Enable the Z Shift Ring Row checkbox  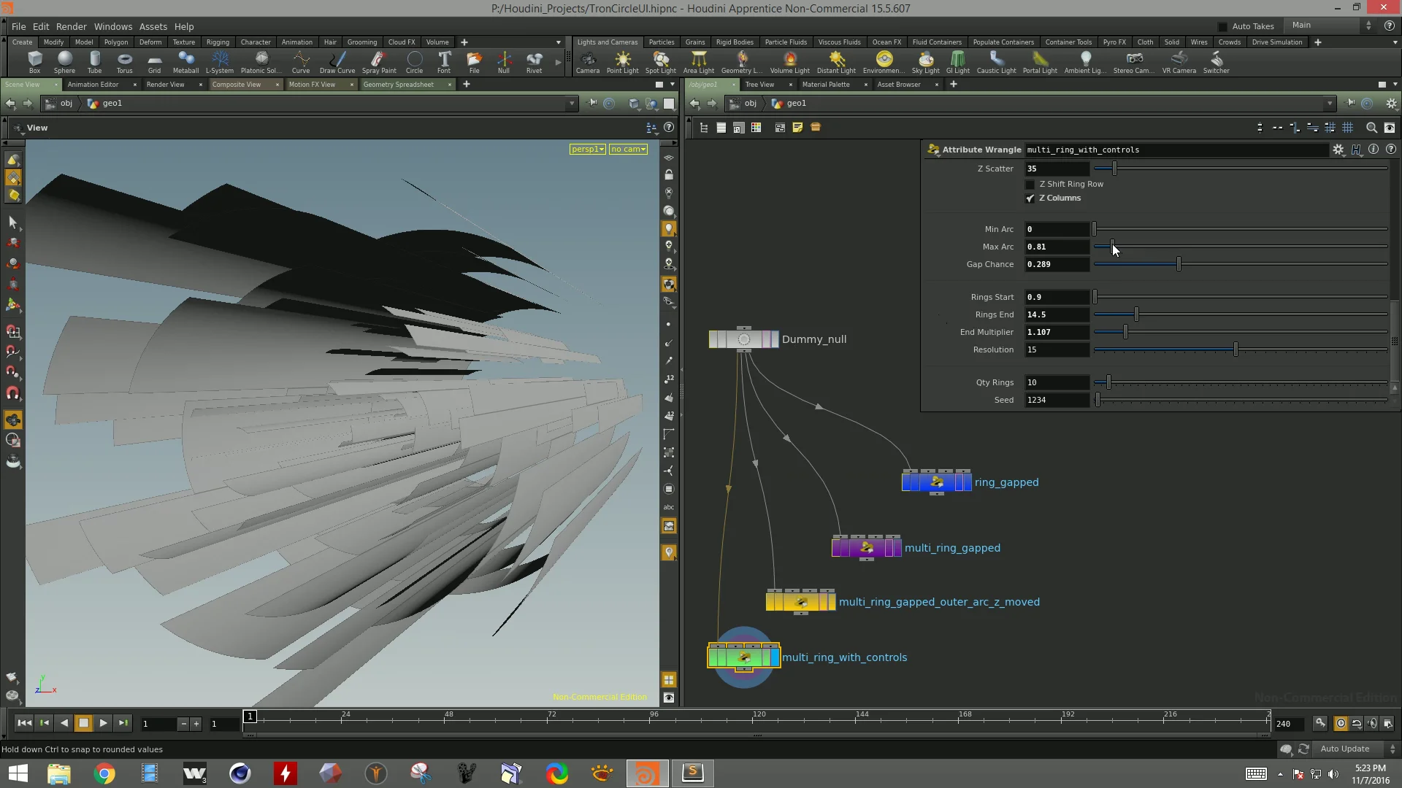point(1030,184)
